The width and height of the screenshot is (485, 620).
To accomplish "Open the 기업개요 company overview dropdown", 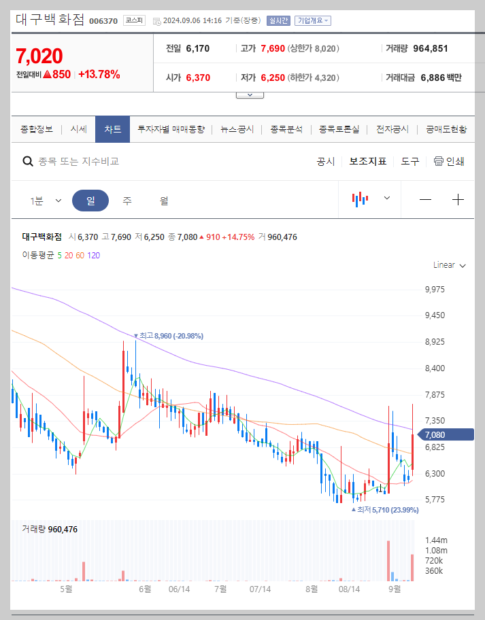I will [x=312, y=21].
